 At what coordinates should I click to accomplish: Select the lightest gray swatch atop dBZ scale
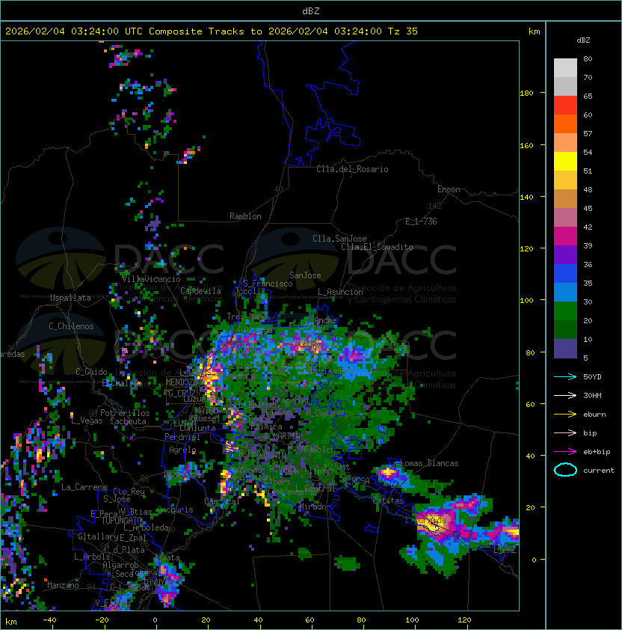(565, 67)
